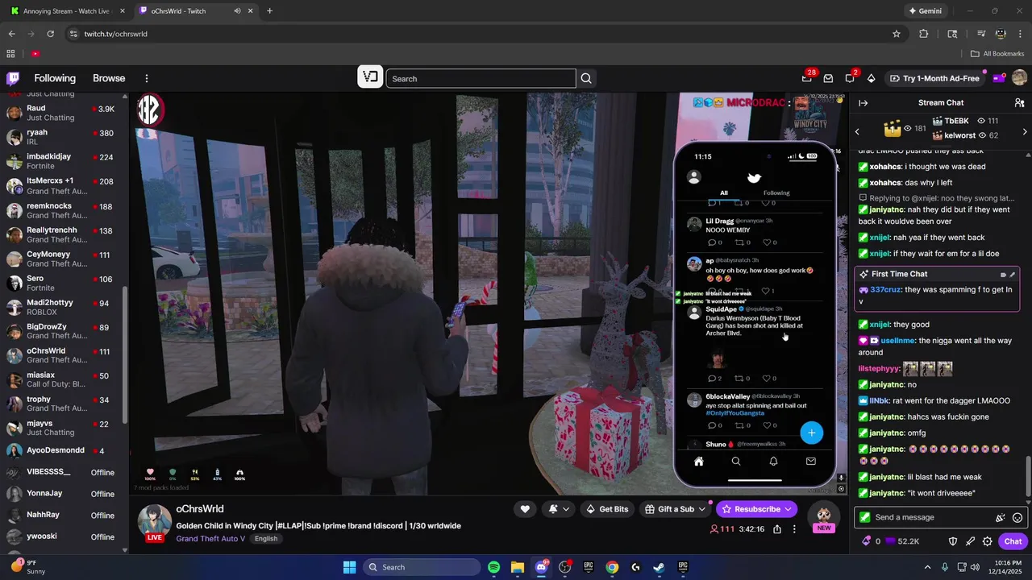
Task: Open the bits cheer icon in message box
Action: tap(1001, 518)
